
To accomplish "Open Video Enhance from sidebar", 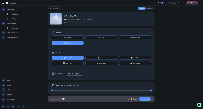I will [11, 9].
